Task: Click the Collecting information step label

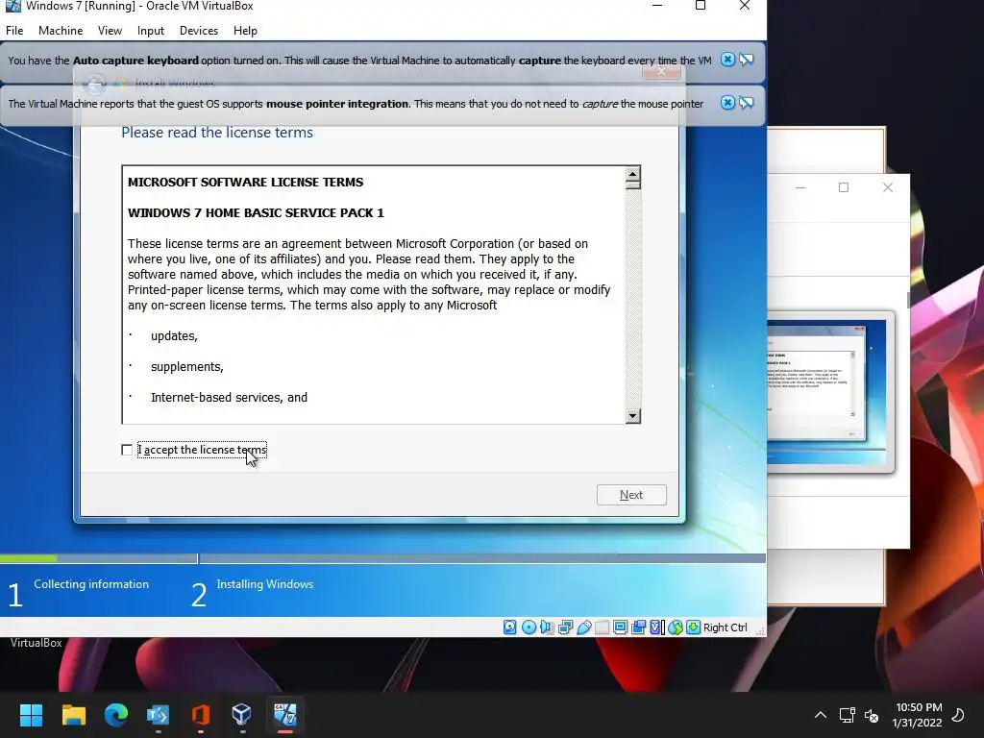Action: pyautogui.click(x=91, y=584)
